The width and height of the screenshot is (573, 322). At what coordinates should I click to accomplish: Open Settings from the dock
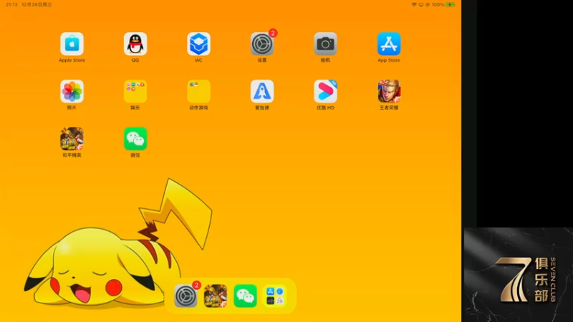(186, 296)
